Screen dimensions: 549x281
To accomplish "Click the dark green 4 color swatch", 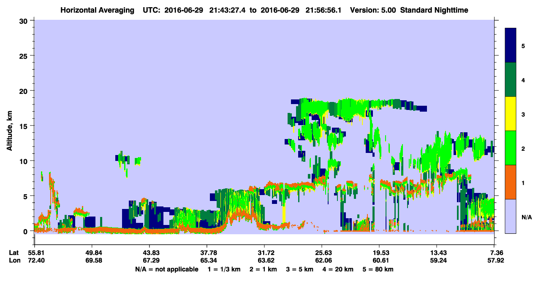I will click(511, 80).
